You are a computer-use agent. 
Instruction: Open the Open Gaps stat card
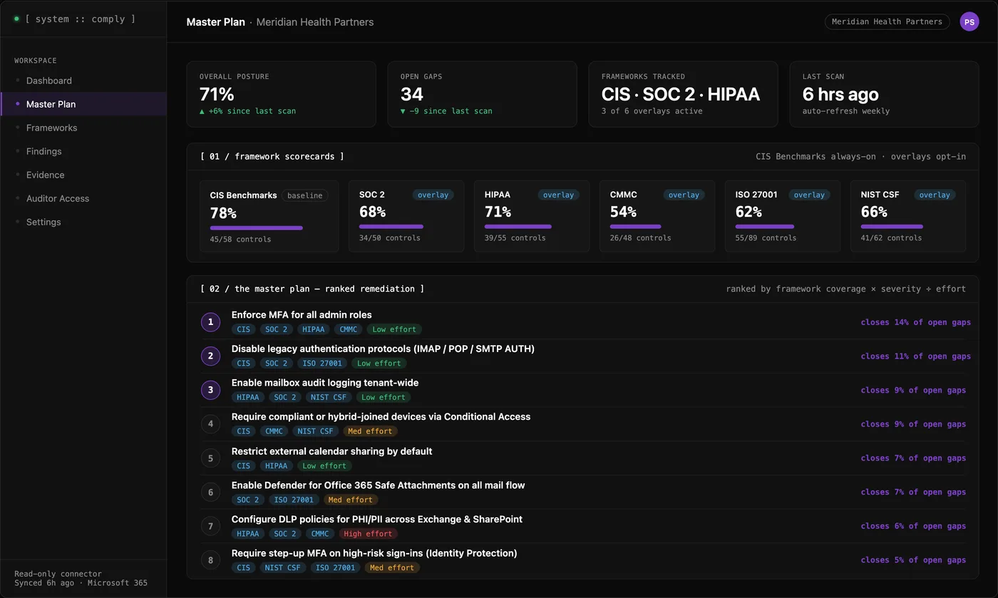coord(483,94)
